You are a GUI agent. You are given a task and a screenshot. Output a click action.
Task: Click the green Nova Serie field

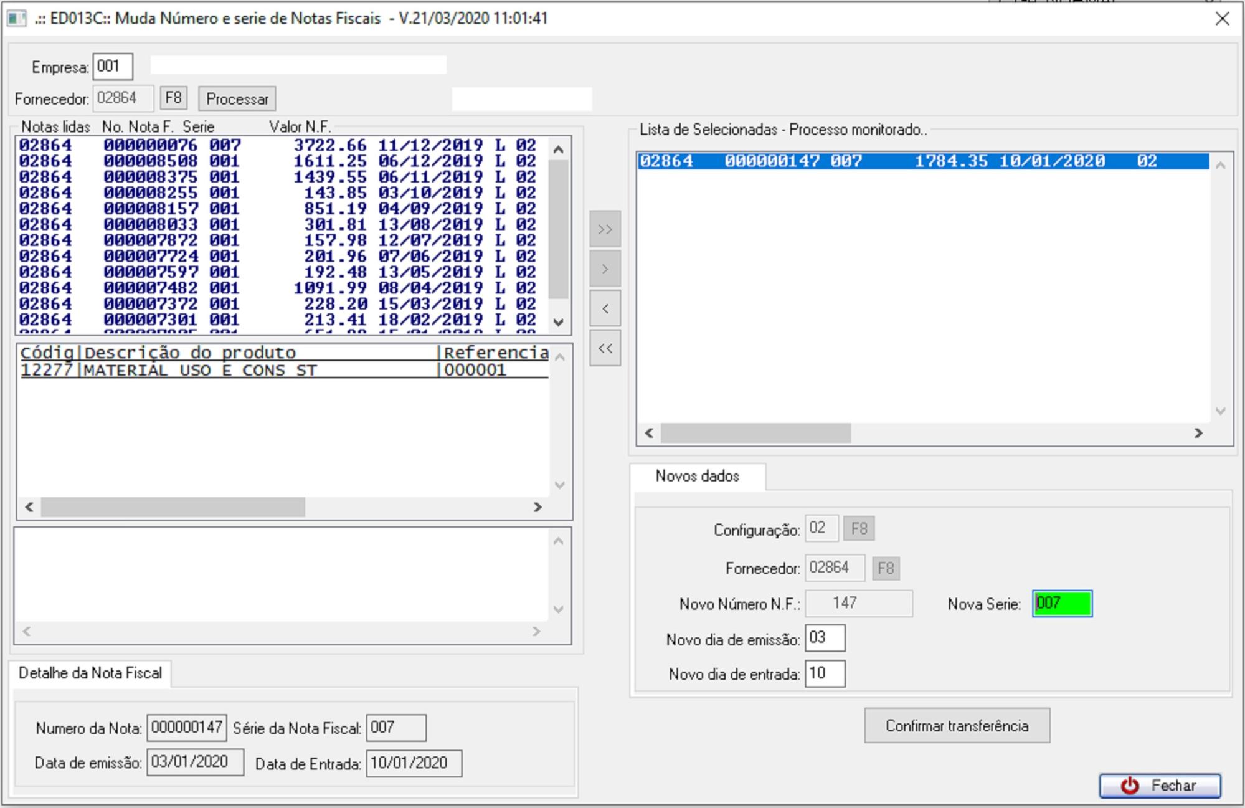1062,604
